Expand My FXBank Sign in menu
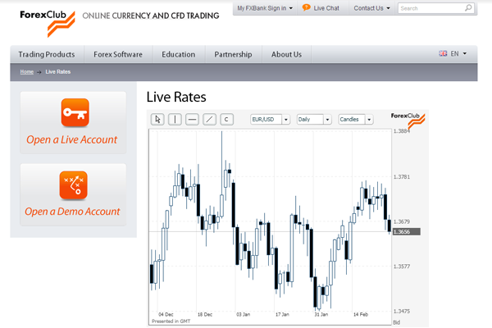The height and width of the screenshot is (328, 492). [x=265, y=8]
